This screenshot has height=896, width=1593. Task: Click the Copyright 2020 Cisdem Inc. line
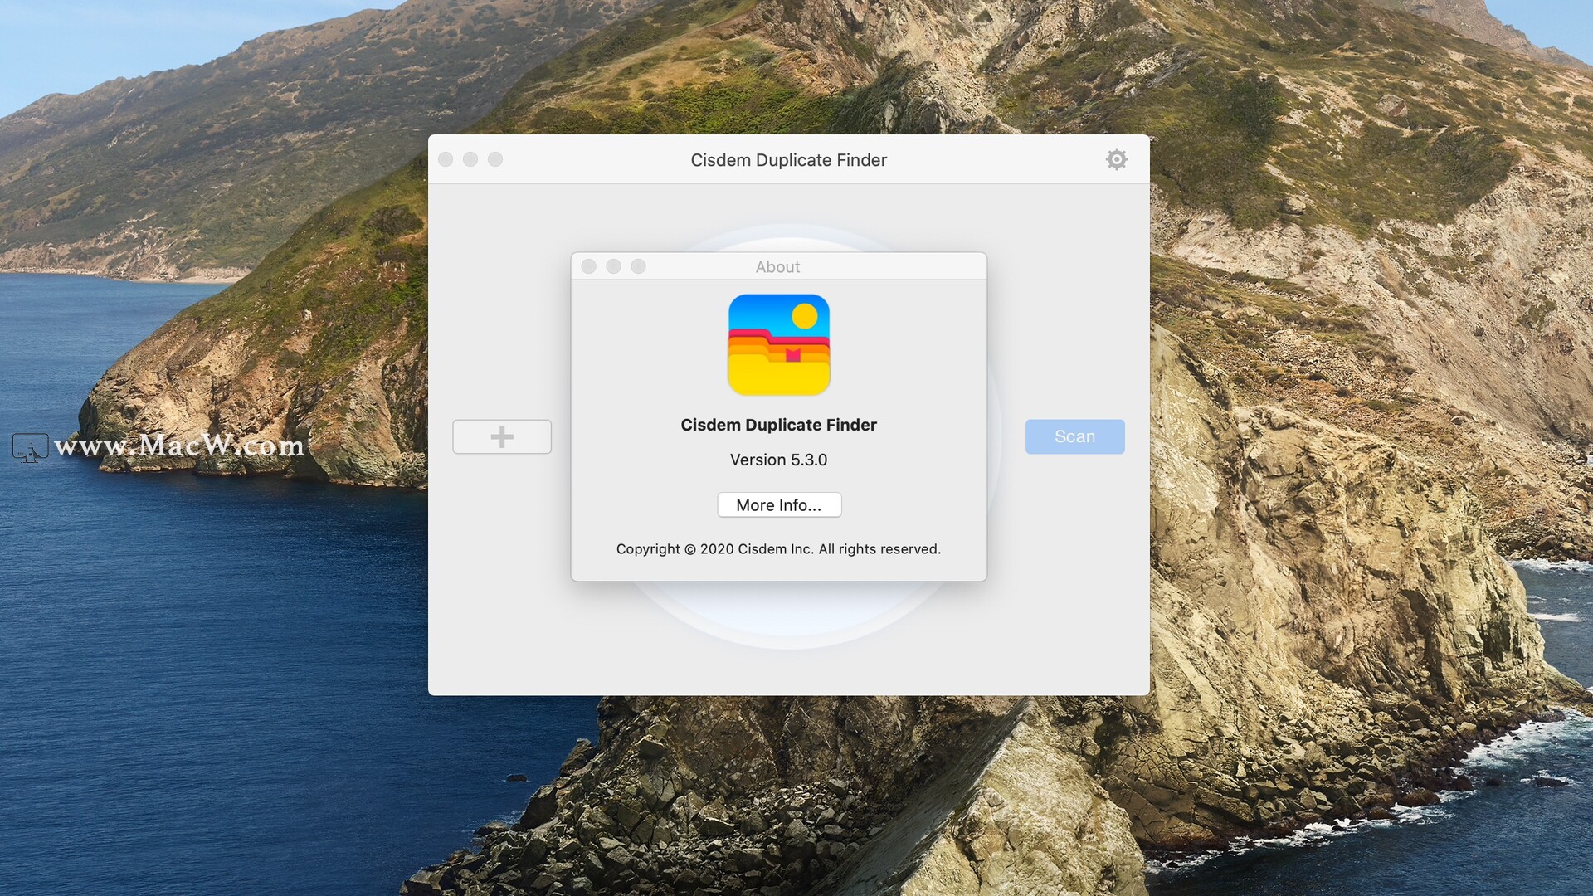pyautogui.click(x=778, y=549)
